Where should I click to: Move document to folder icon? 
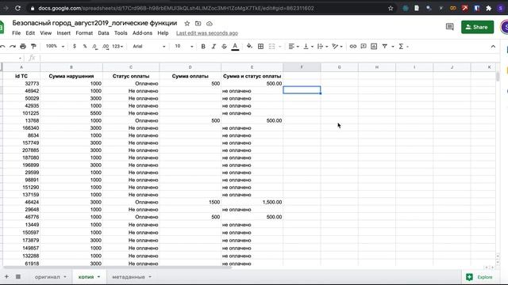tap(198, 24)
